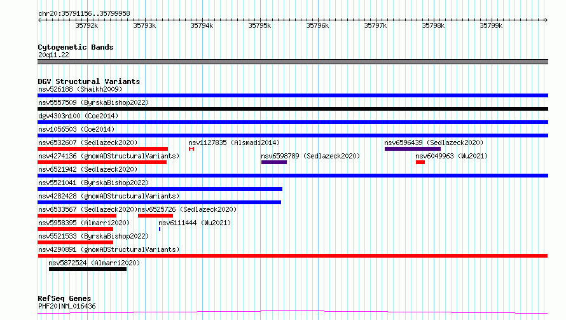Screen dimensions: 566x320
Task: Click the black bar under nsv5872524
Action: [x=88, y=270]
